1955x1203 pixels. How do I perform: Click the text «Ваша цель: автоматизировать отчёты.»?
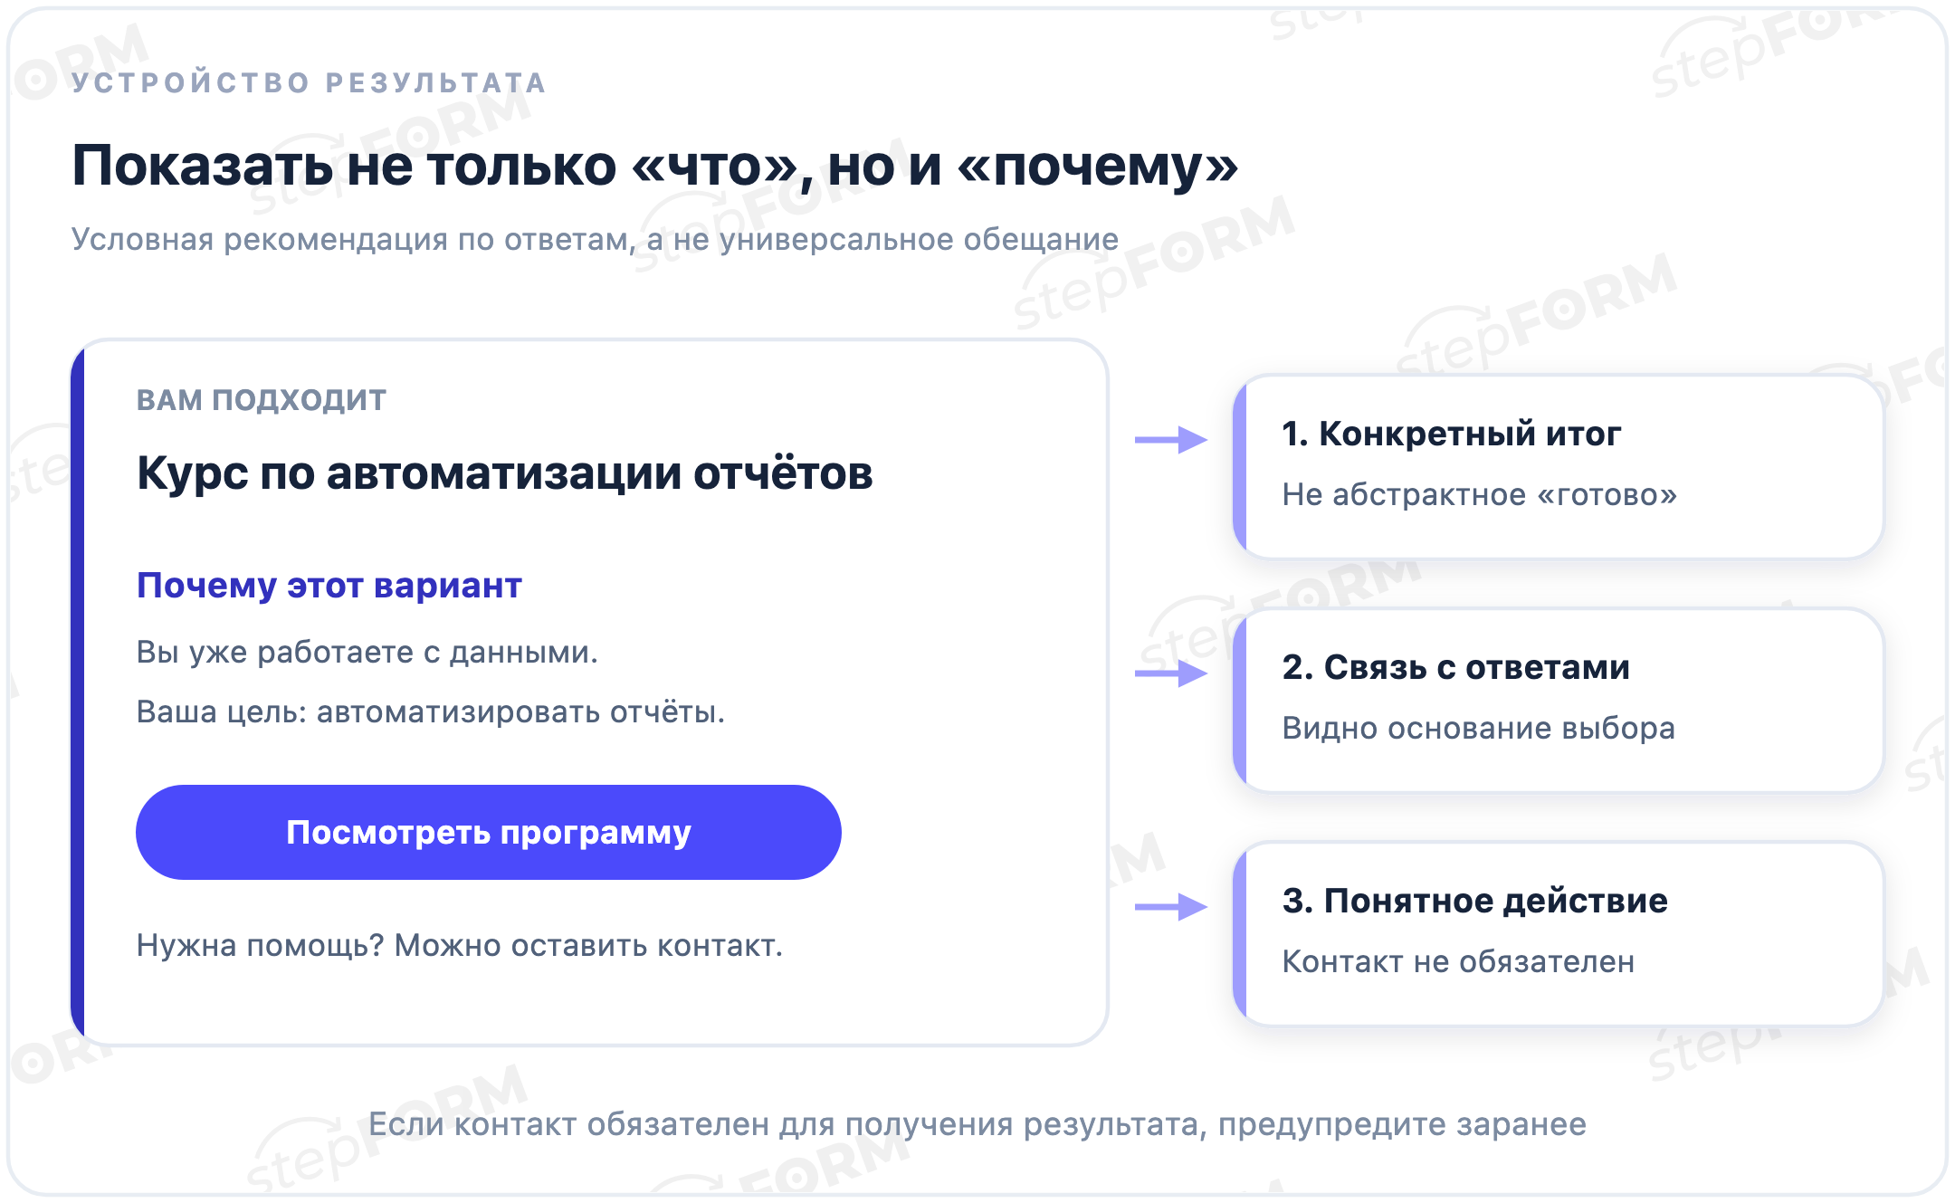click(431, 711)
